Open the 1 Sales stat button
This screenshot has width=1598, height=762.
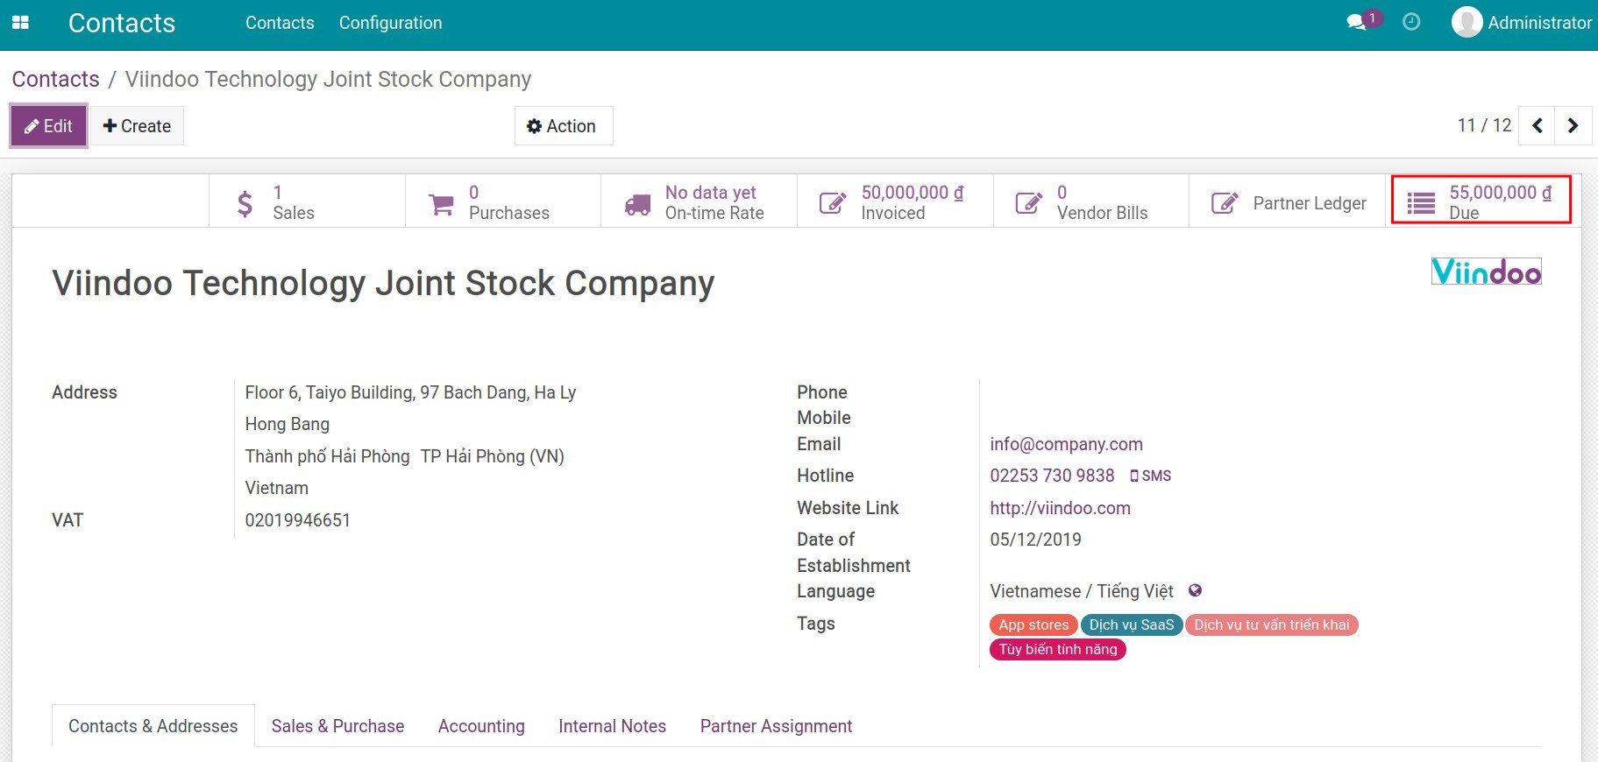click(x=307, y=202)
